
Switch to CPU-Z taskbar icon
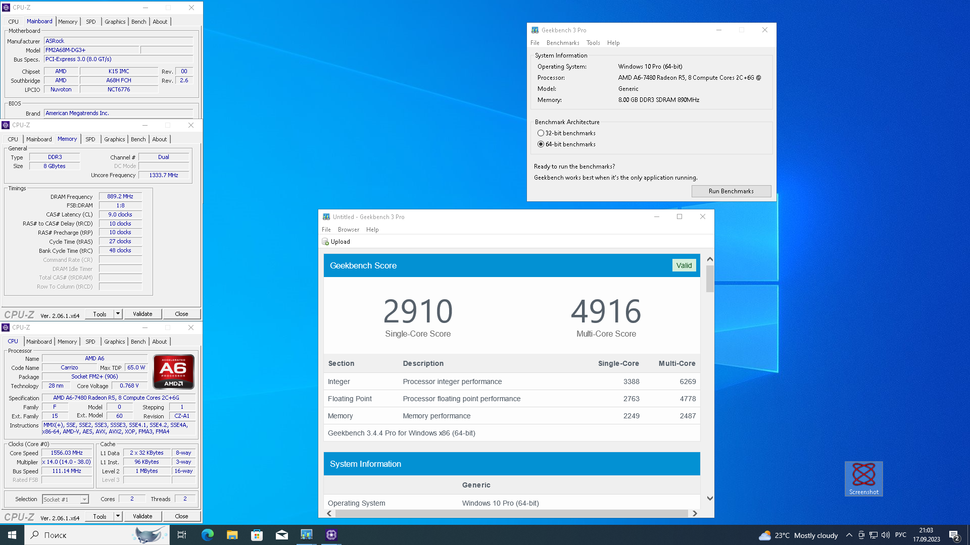coord(331,535)
